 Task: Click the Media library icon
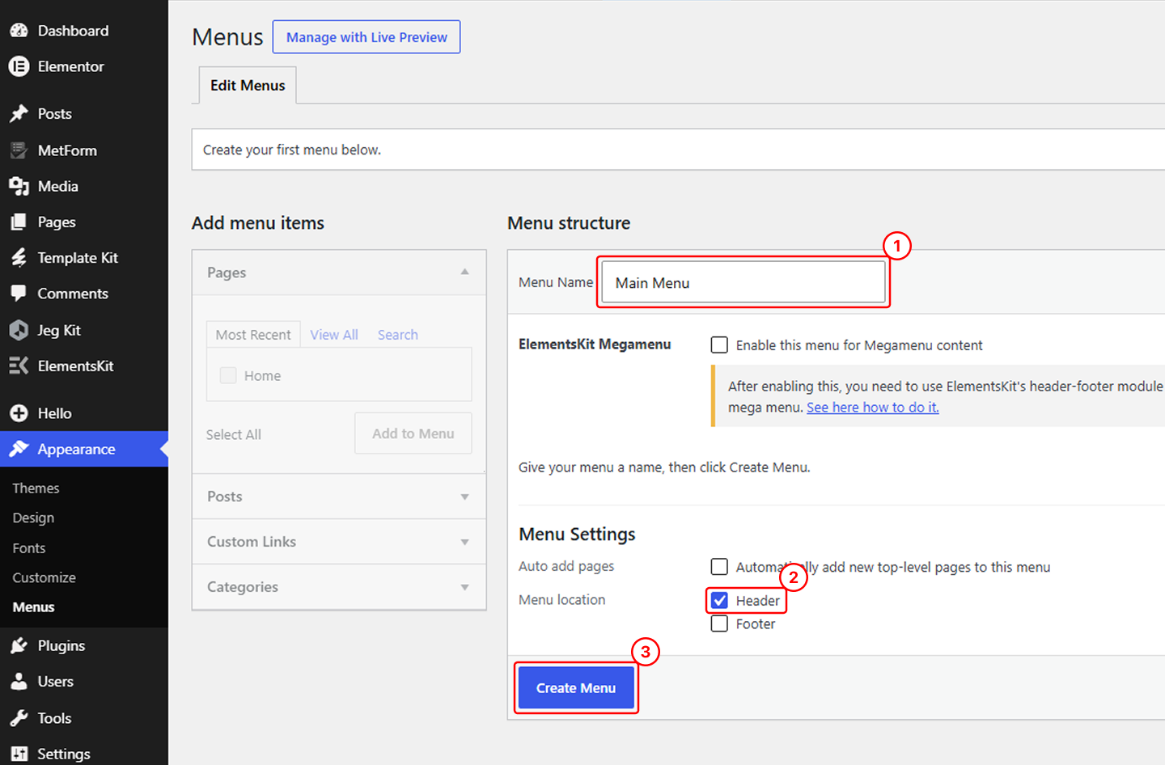click(x=19, y=186)
